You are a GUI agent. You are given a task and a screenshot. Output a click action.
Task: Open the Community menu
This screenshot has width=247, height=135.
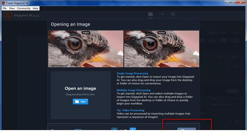coord(24,8)
